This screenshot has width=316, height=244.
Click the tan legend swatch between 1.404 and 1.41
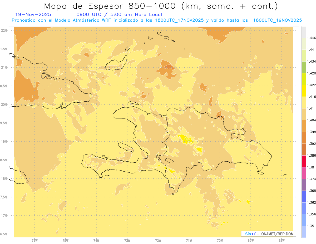[304, 114]
